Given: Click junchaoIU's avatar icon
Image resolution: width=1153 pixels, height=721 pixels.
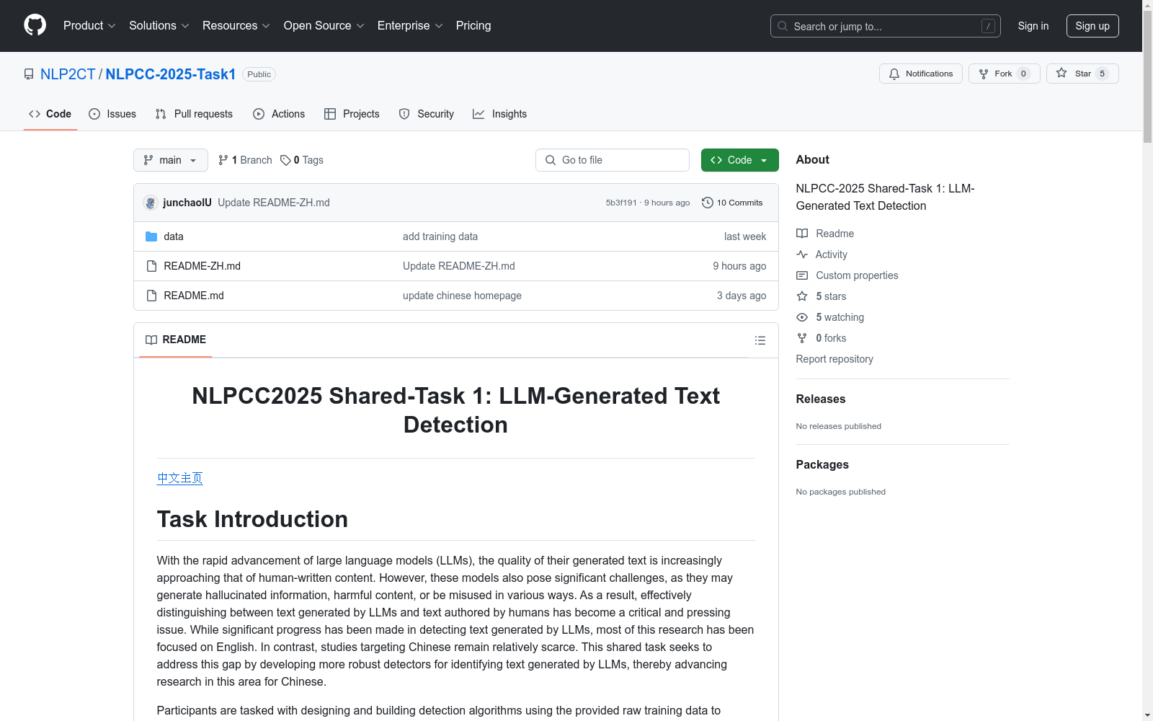Looking at the screenshot, I should (151, 203).
